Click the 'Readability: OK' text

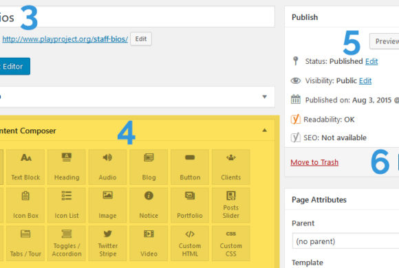tap(329, 120)
